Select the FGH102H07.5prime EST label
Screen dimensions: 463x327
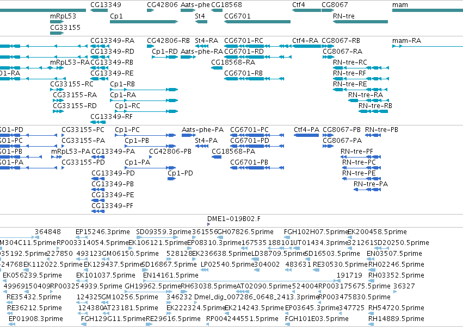pos(316,232)
